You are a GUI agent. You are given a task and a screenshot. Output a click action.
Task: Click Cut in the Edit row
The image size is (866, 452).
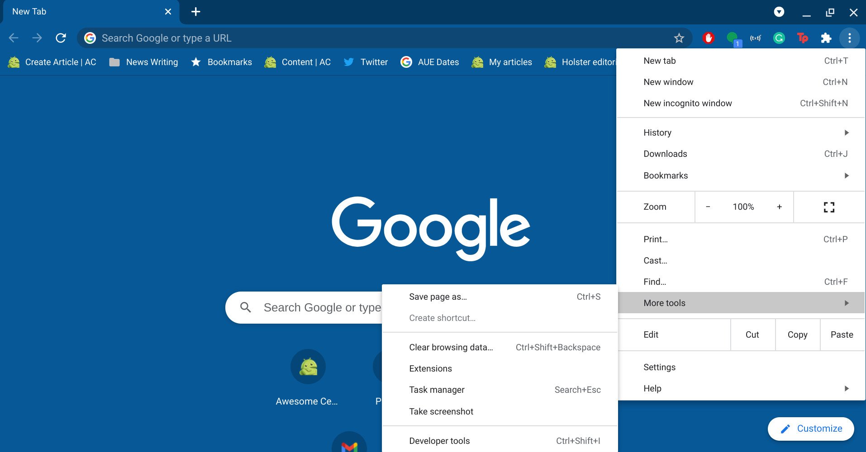[752, 334]
